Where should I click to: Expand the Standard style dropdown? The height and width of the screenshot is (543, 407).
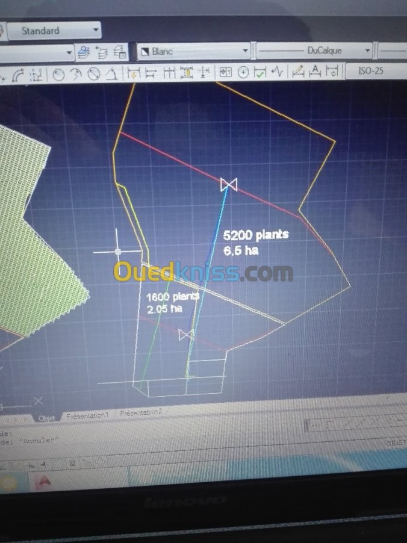pyautogui.click(x=54, y=31)
